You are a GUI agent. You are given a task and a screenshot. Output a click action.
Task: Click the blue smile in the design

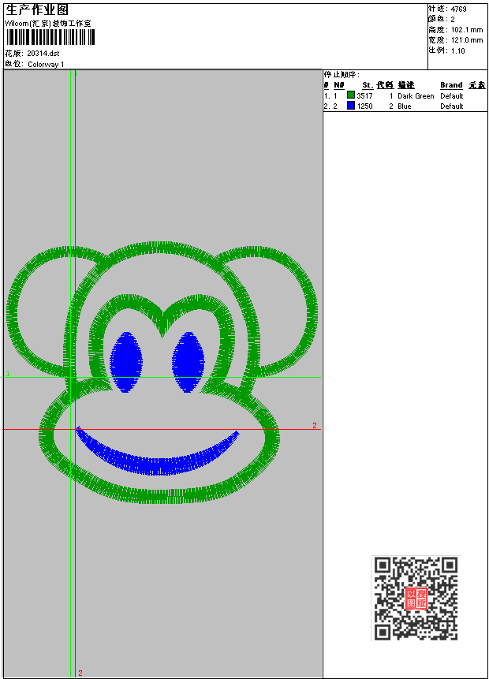pyautogui.click(x=158, y=452)
